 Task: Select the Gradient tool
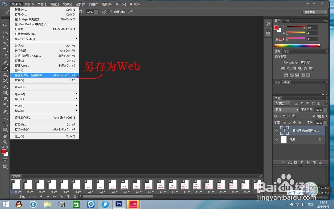click(5, 93)
